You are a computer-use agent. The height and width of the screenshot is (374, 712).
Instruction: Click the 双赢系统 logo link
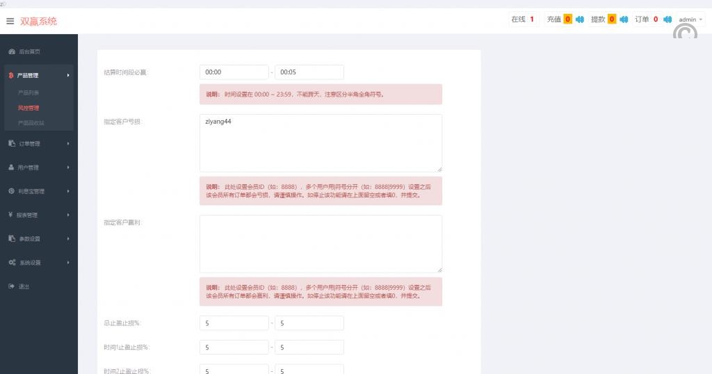tap(38, 21)
